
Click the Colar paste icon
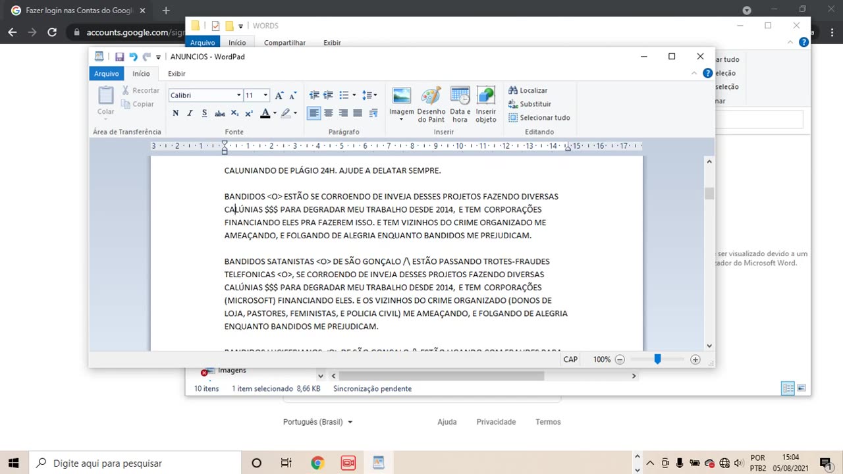[106, 95]
